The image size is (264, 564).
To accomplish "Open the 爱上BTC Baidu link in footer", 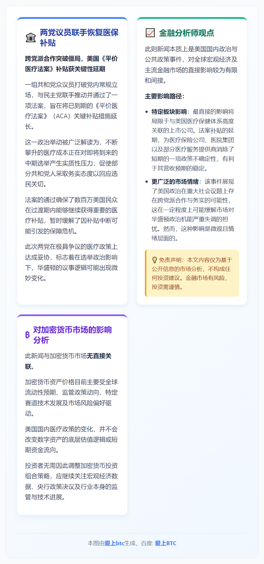I will tap(166, 543).
